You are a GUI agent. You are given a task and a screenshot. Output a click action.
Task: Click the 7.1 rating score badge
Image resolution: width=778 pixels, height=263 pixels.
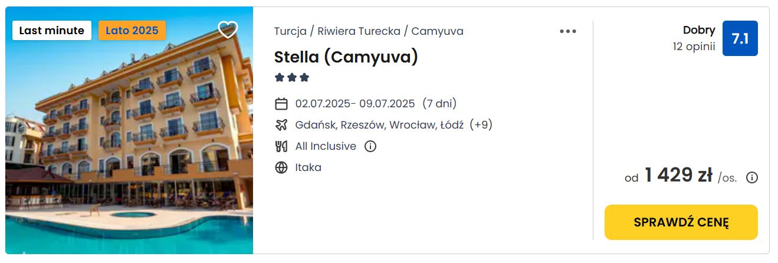click(740, 38)
